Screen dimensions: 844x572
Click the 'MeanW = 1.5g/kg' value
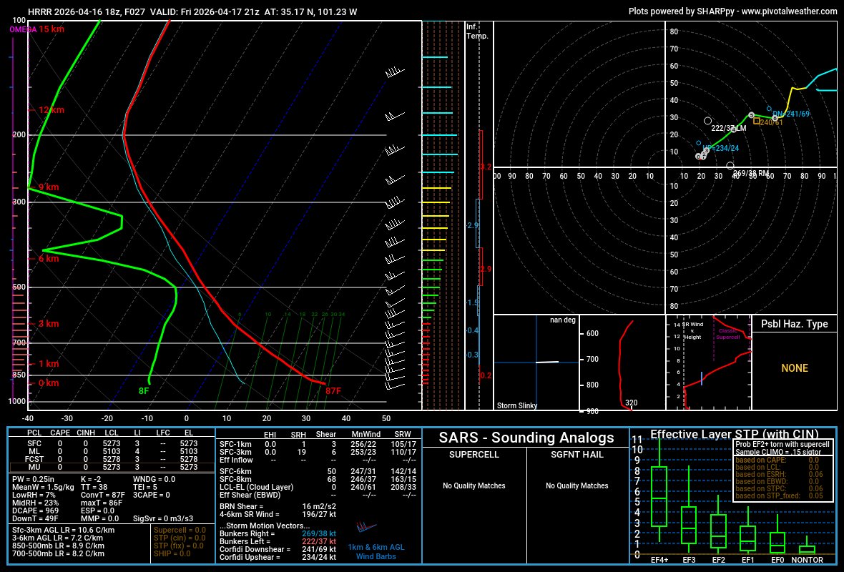click(x=43, y=487)
